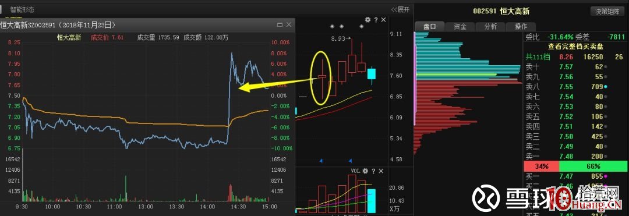The height and width of the screenshot is (216, 629).
Task: Open K-line chart settings gear icon
Action: [367, 20]
